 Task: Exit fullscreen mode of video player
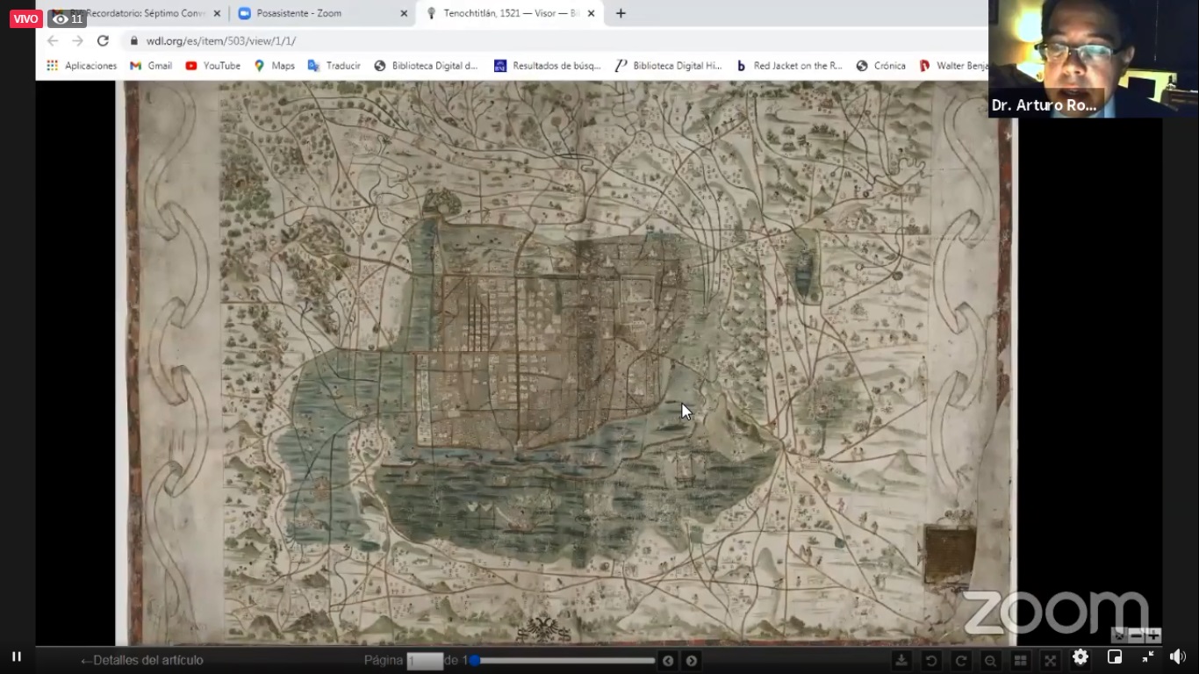click(x=1147, y=657)
